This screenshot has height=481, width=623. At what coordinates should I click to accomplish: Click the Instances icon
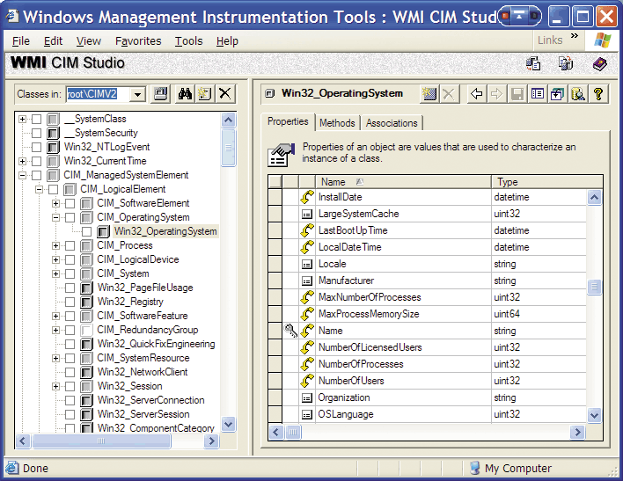point(557,94)
